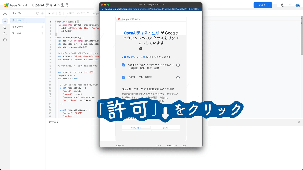Viewport: 303px width, 170px height.
Task: Open Triggers alarm clock icon
Action: (x=5, y=27)
